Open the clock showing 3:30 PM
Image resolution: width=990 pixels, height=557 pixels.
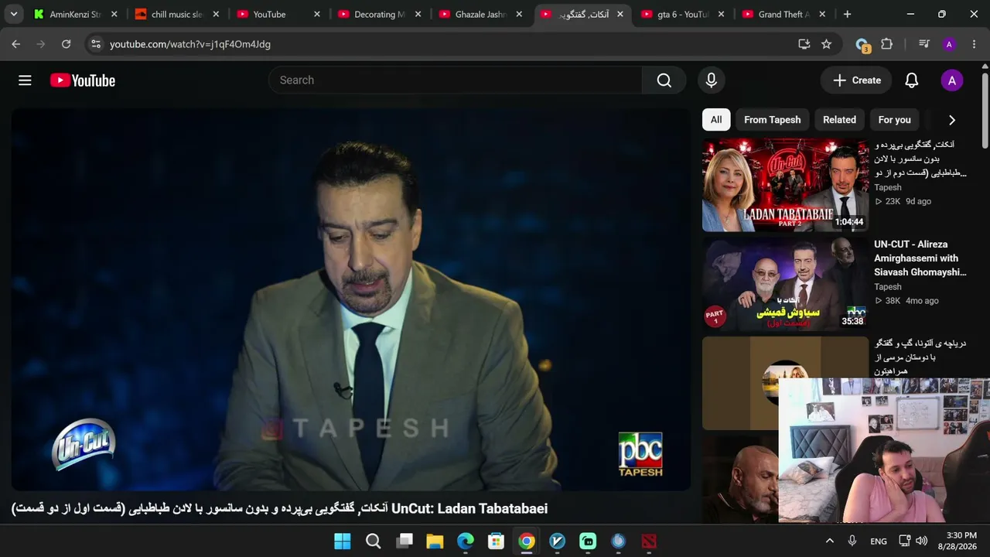tap(958, 541)
